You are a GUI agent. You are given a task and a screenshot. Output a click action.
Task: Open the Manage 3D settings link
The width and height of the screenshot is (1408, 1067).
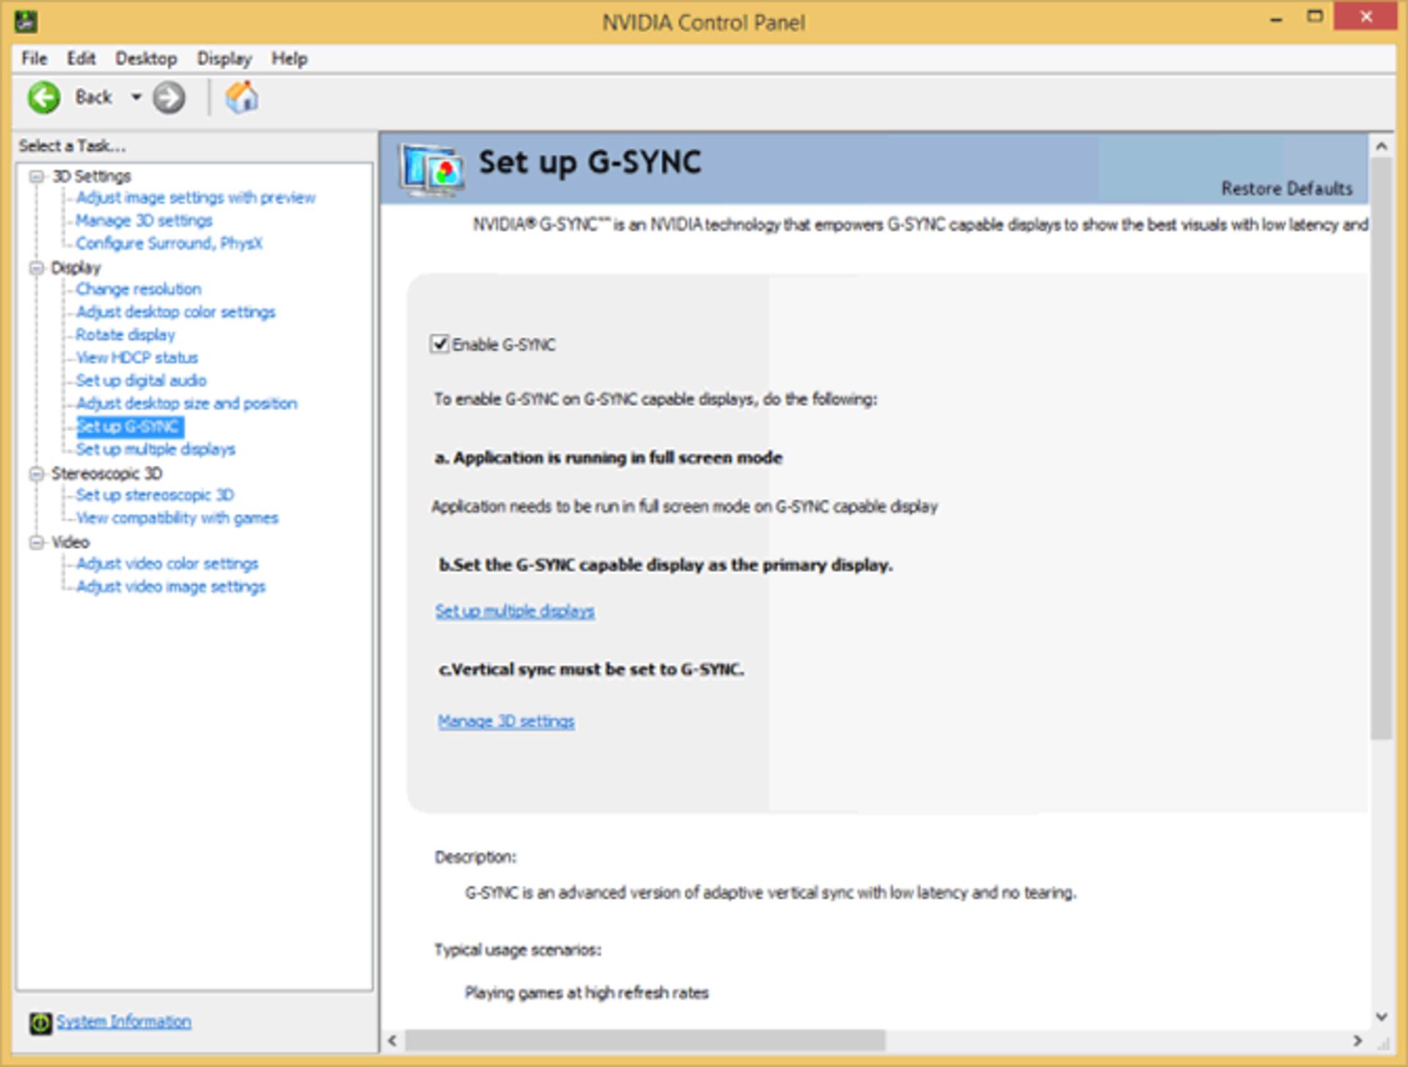pos(506,720)
